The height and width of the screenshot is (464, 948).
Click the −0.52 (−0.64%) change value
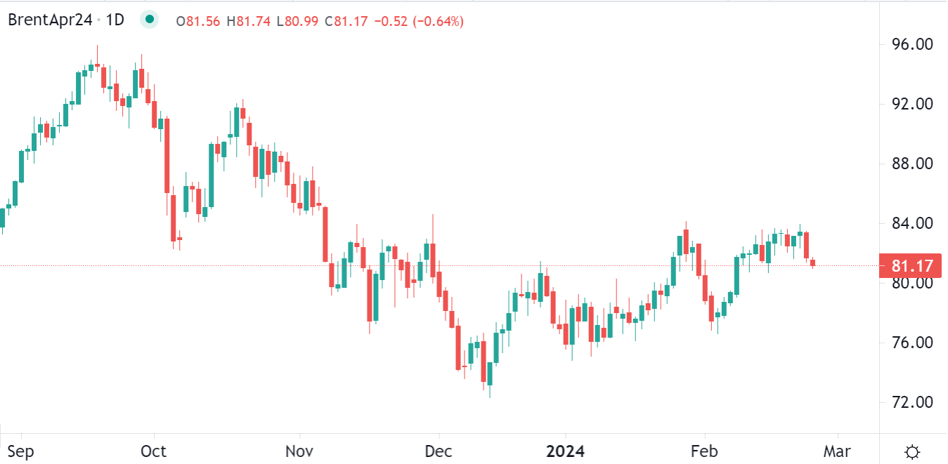click(420, 22)
